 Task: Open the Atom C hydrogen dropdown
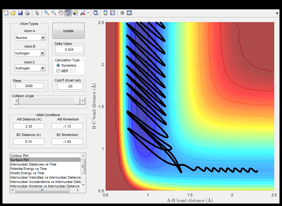[30, 68]
